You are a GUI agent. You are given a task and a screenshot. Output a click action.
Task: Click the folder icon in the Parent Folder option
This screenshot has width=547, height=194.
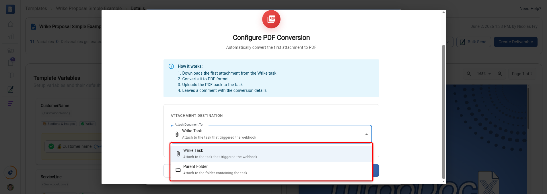(178, 170)
